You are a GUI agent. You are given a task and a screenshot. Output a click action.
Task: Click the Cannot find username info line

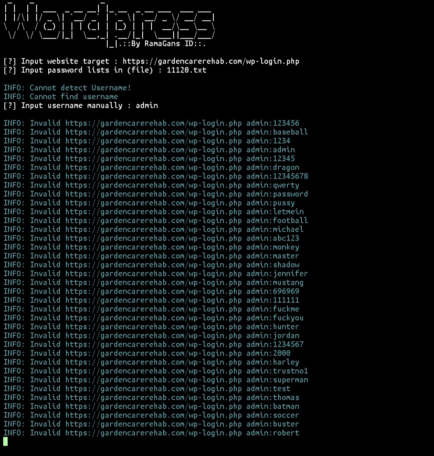point(61,97)
